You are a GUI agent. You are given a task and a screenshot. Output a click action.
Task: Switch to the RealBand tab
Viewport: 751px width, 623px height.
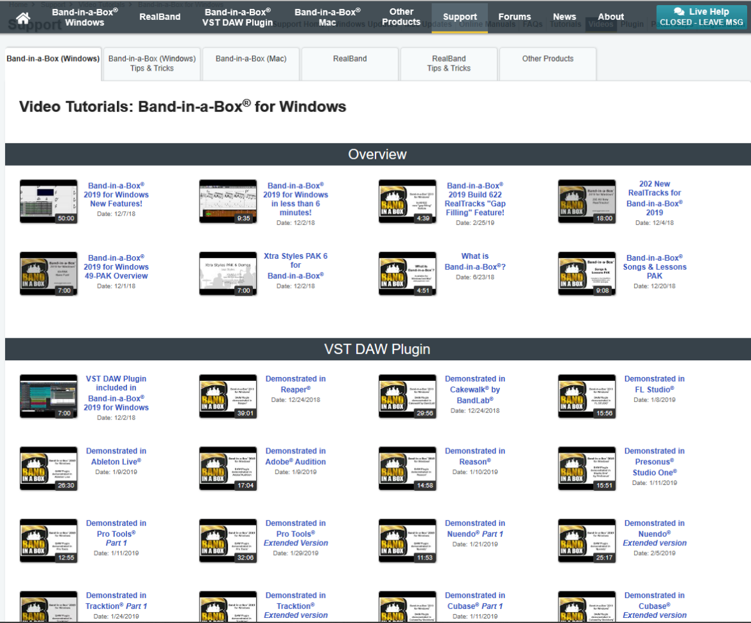[350, 64]
